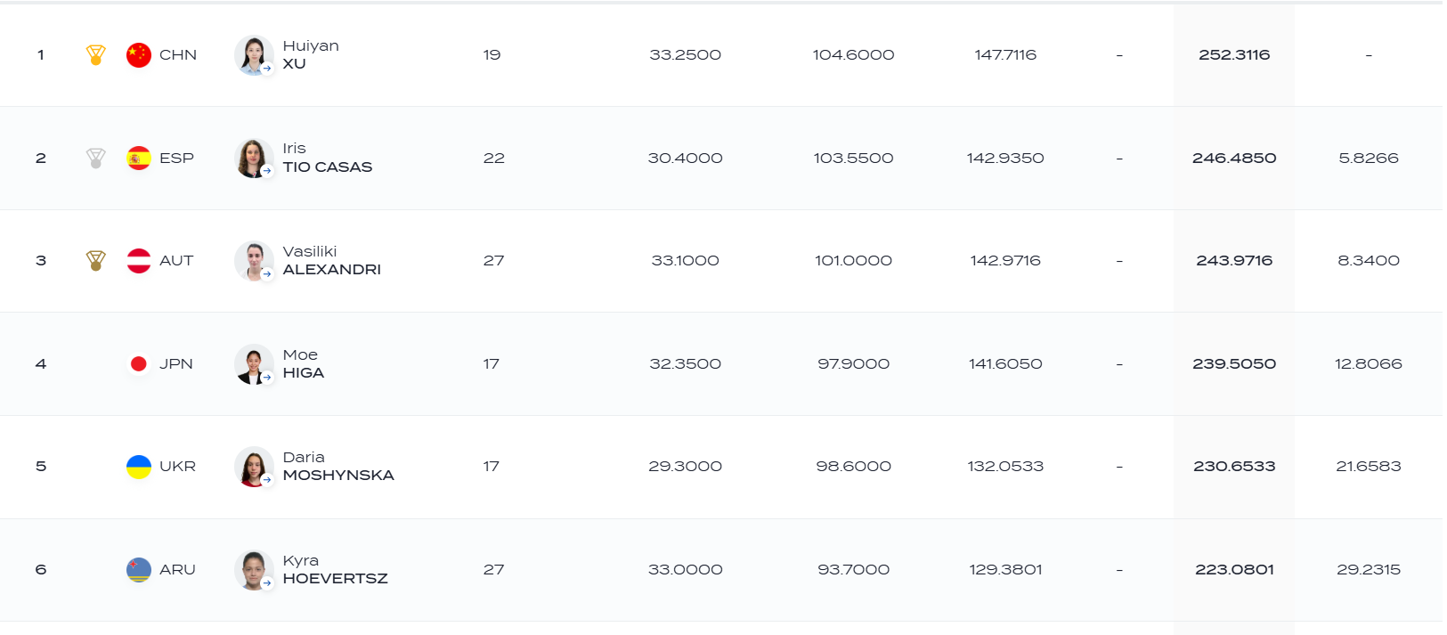The height and width of the screenshot is (635, 1447).
Task: Open Vasiliki ALEXANDRI's profile photo
Action: [x=254, y=261]
